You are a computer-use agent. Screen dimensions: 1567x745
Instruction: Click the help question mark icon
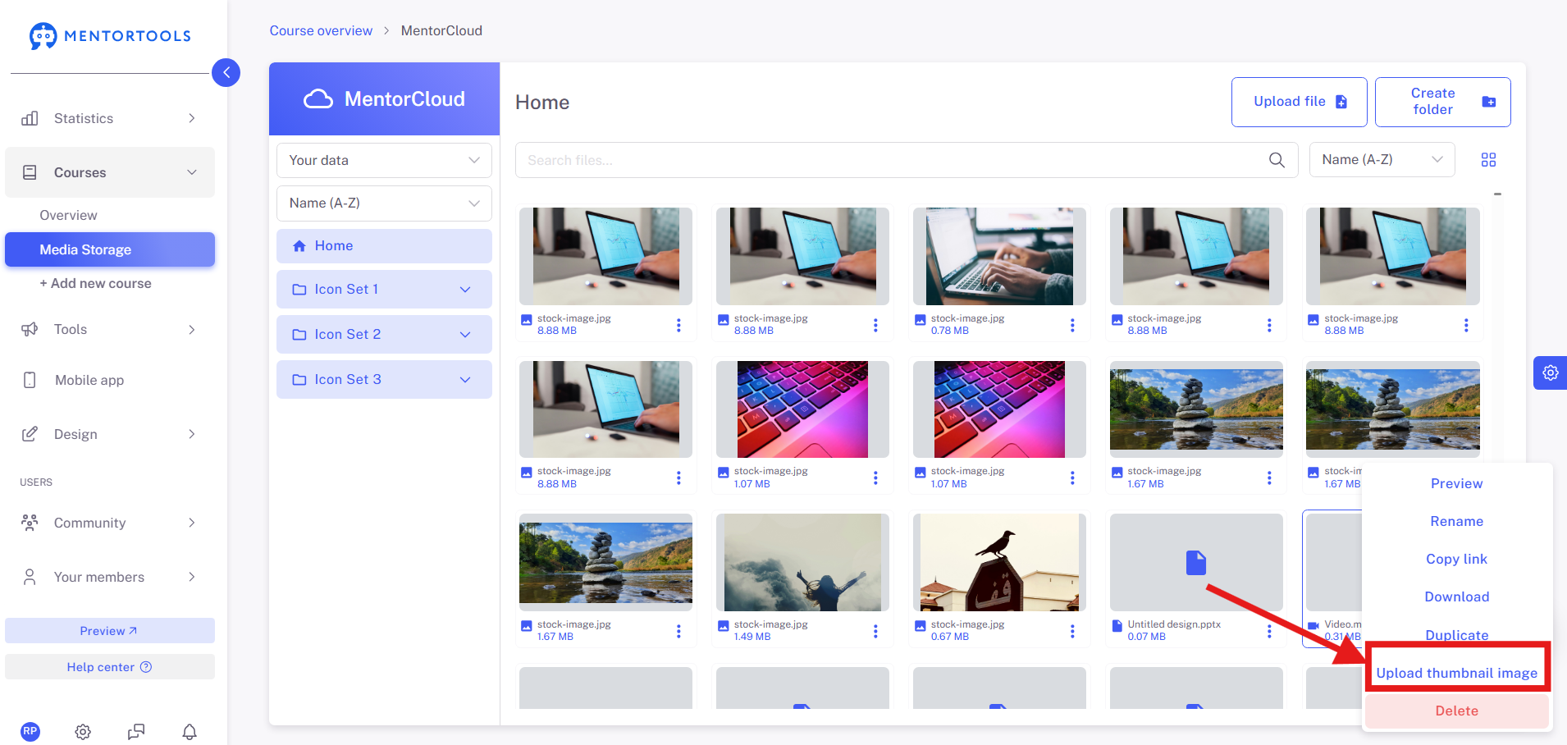(146, 667)
